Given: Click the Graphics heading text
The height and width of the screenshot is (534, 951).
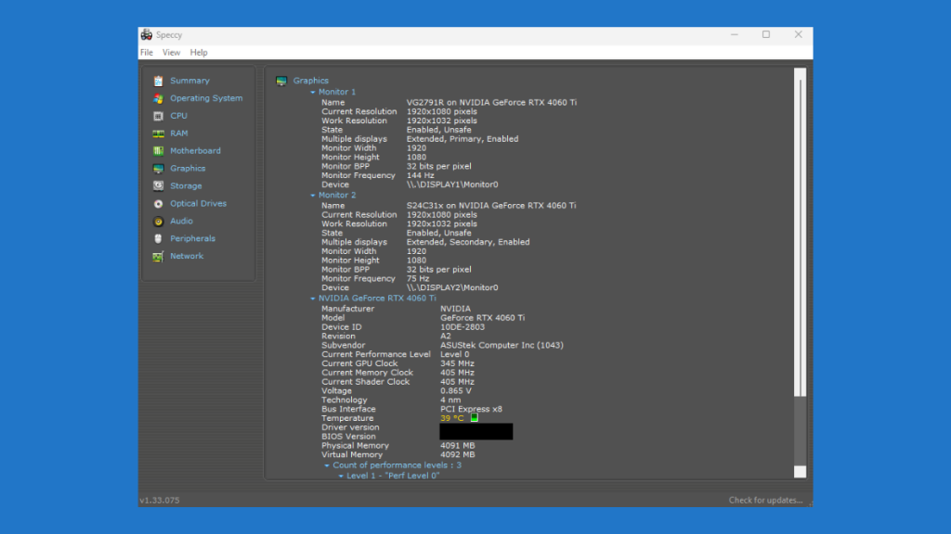Looking at the screenshot, I should click(310, 81).
